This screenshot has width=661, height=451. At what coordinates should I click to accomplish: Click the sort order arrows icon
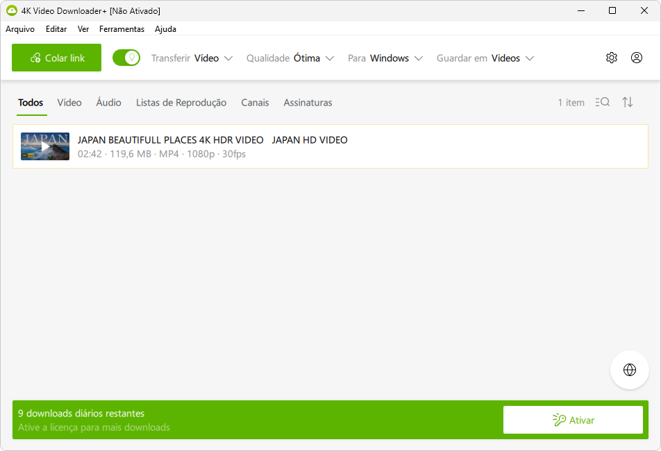[x=627, y=102]
